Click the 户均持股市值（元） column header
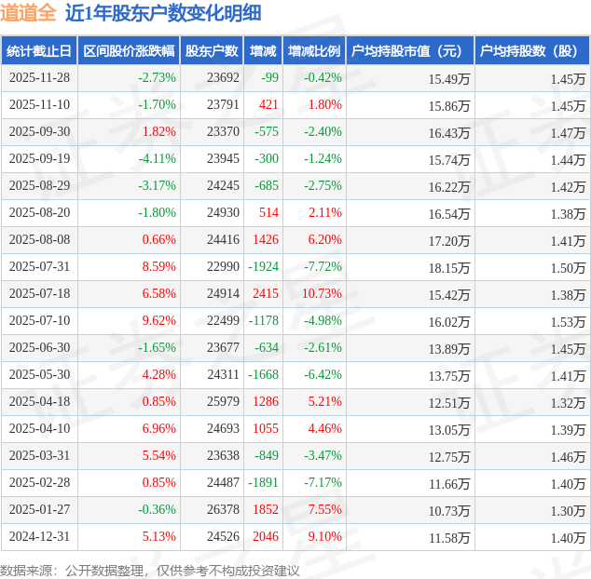This screenshot has height=579, width=591. (x=409, y=51)
